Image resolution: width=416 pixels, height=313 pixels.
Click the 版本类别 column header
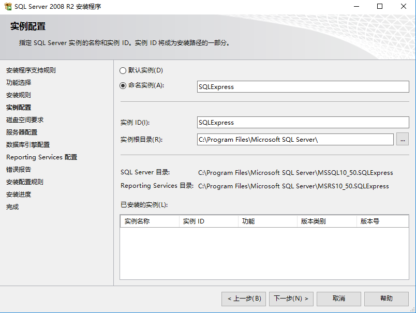[327, 221]
